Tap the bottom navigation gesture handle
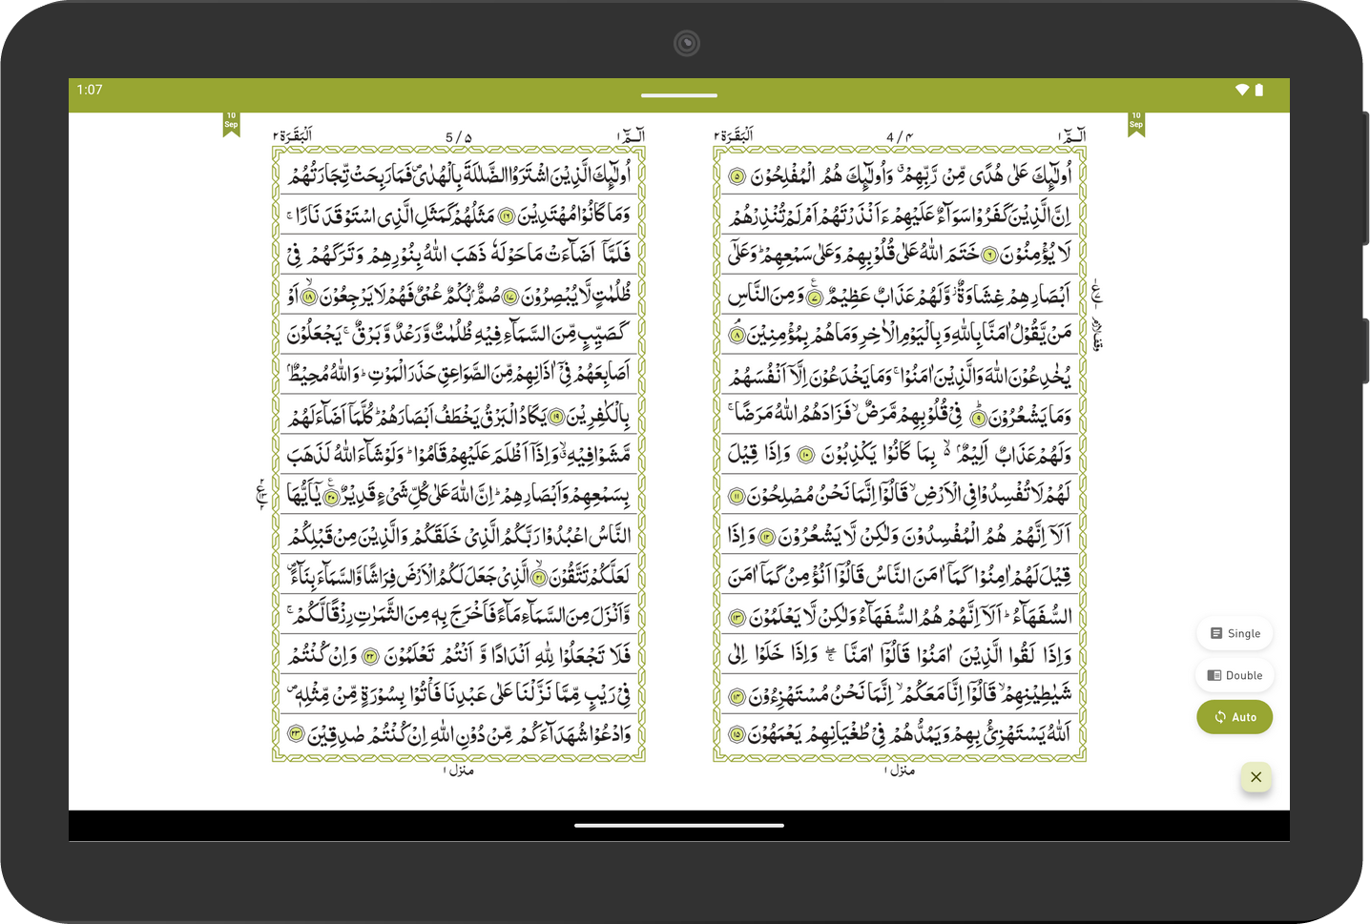This screenshot has width=1370, height=924. click(x=679, y=826)
